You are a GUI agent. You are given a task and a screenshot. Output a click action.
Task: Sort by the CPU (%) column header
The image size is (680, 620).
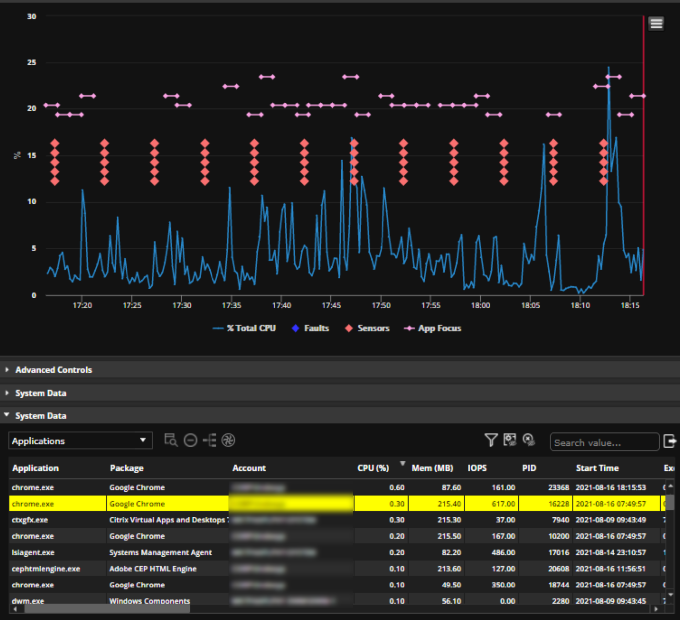point(373,468)
